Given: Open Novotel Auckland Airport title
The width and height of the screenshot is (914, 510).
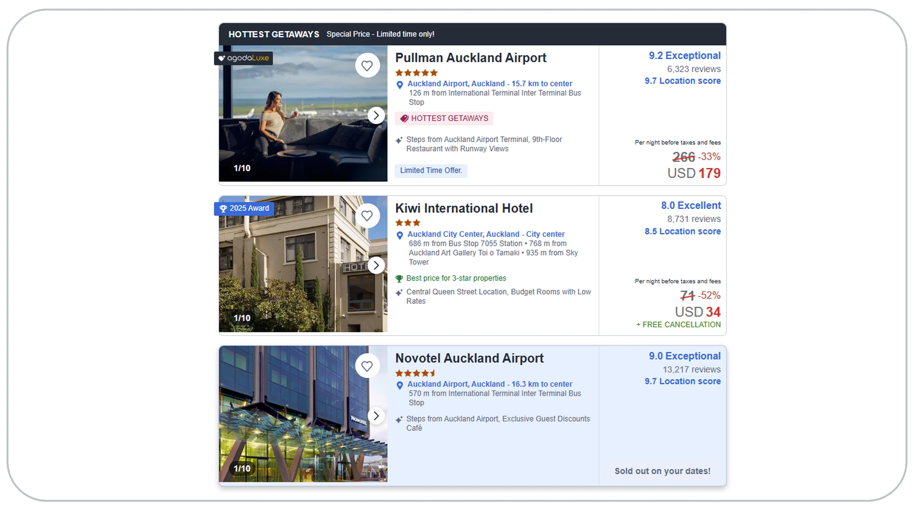Looking at the screenshot, I should 469,358.
